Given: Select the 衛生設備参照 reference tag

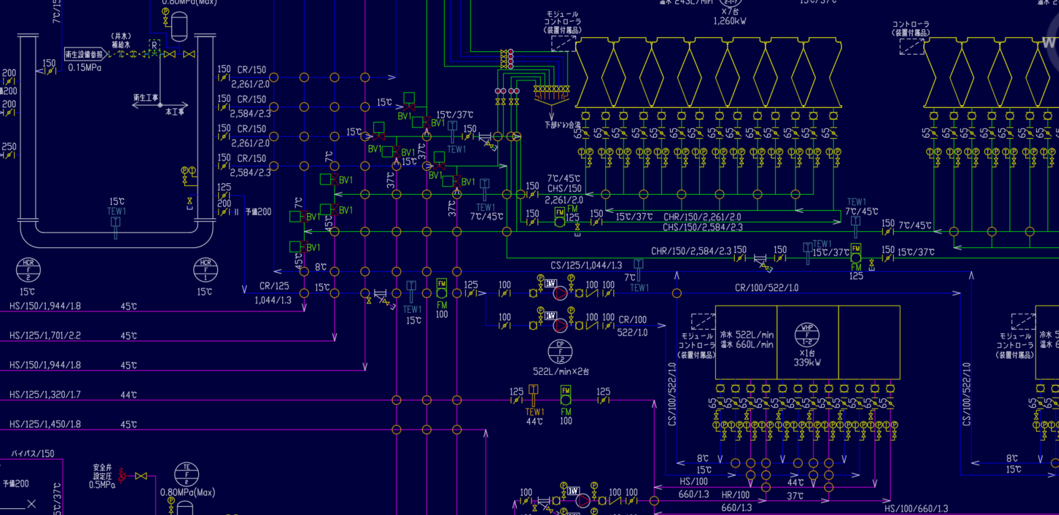Looking at the screenshot, I should 85,54.
